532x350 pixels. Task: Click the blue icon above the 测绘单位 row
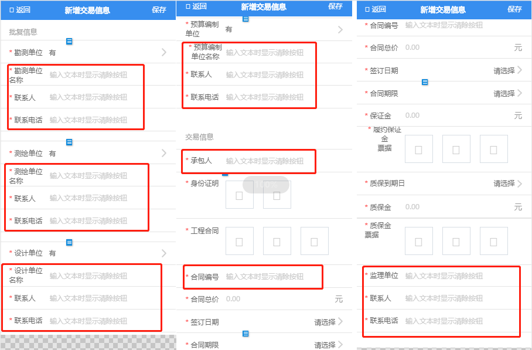click(x=69, y=142)
